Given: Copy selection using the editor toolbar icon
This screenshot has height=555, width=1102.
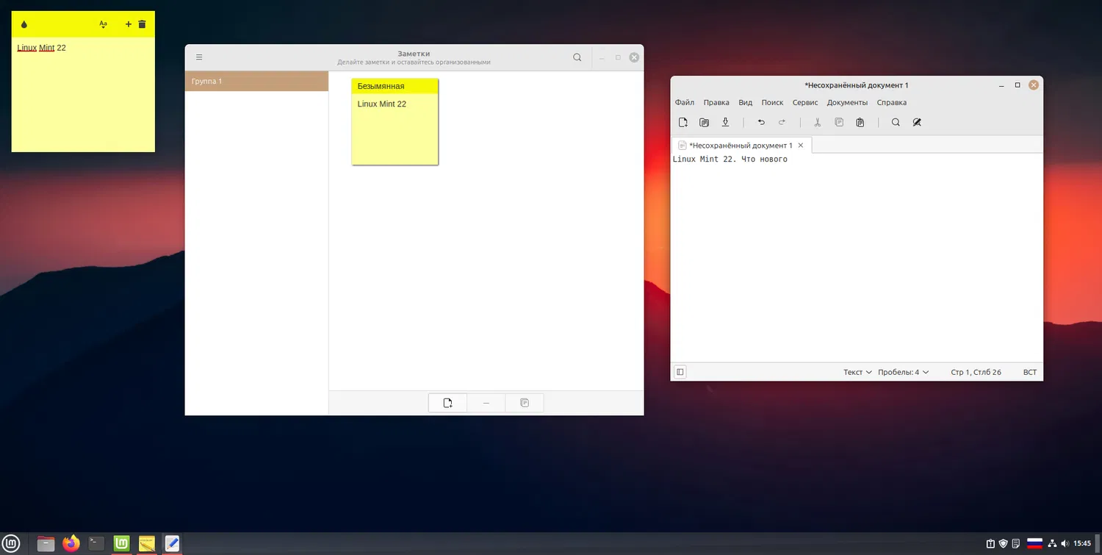Looking at the screenshot, I should 839,123.
